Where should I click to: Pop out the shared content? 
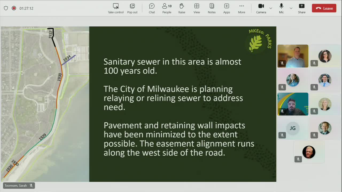click(x=132, y=8)
